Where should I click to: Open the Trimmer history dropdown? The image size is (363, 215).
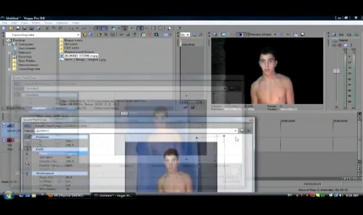pyautogui.click(x=187, y=35)
